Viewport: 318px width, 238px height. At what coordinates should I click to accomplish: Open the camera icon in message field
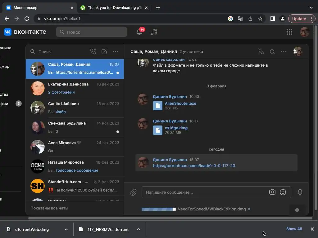point(272,192)
